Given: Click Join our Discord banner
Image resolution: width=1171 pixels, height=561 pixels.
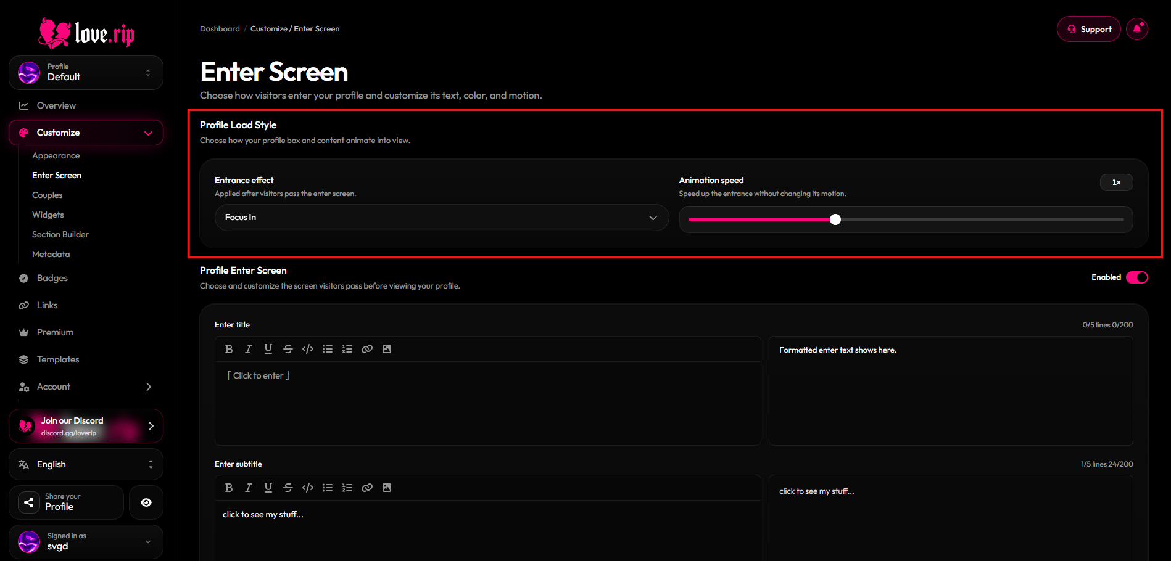Looking at the screenshot, I should [x=86, y=426].
